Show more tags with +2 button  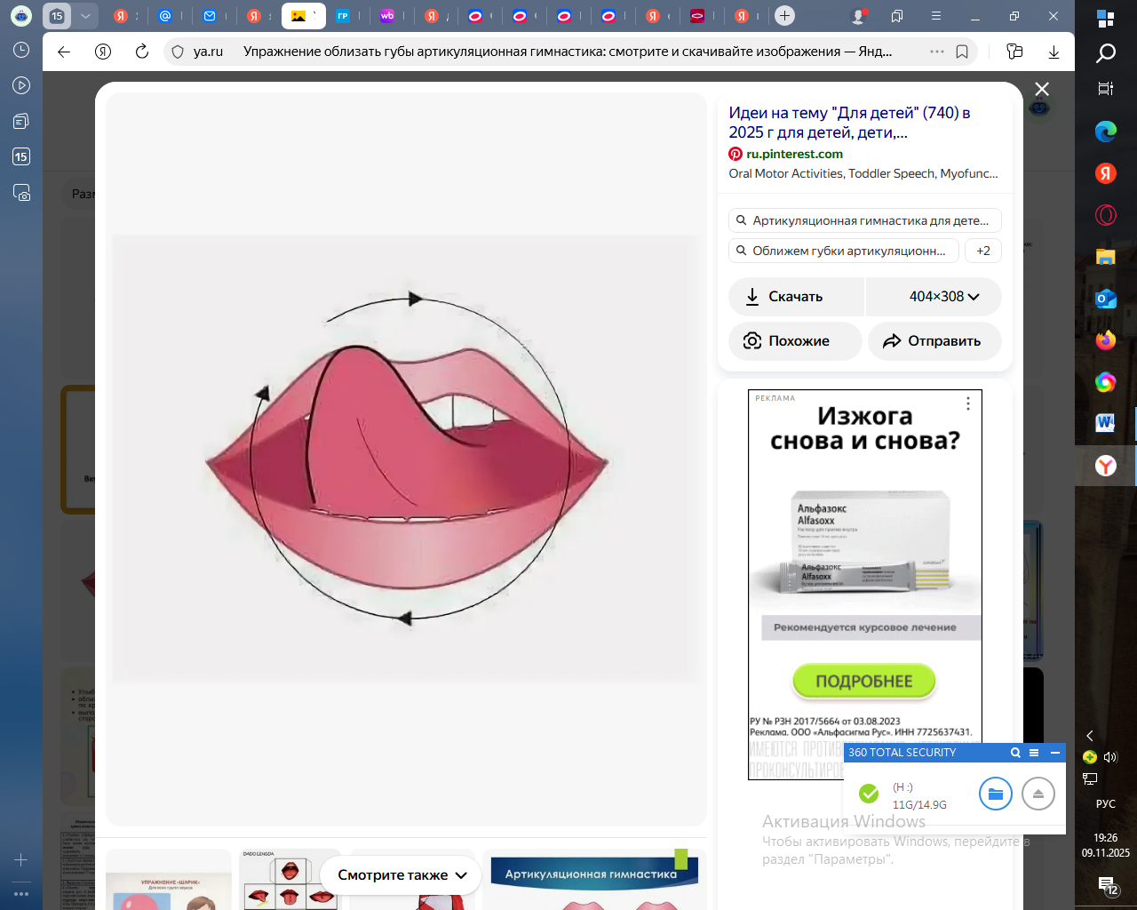pyautogui.click(x=983, y=251)
